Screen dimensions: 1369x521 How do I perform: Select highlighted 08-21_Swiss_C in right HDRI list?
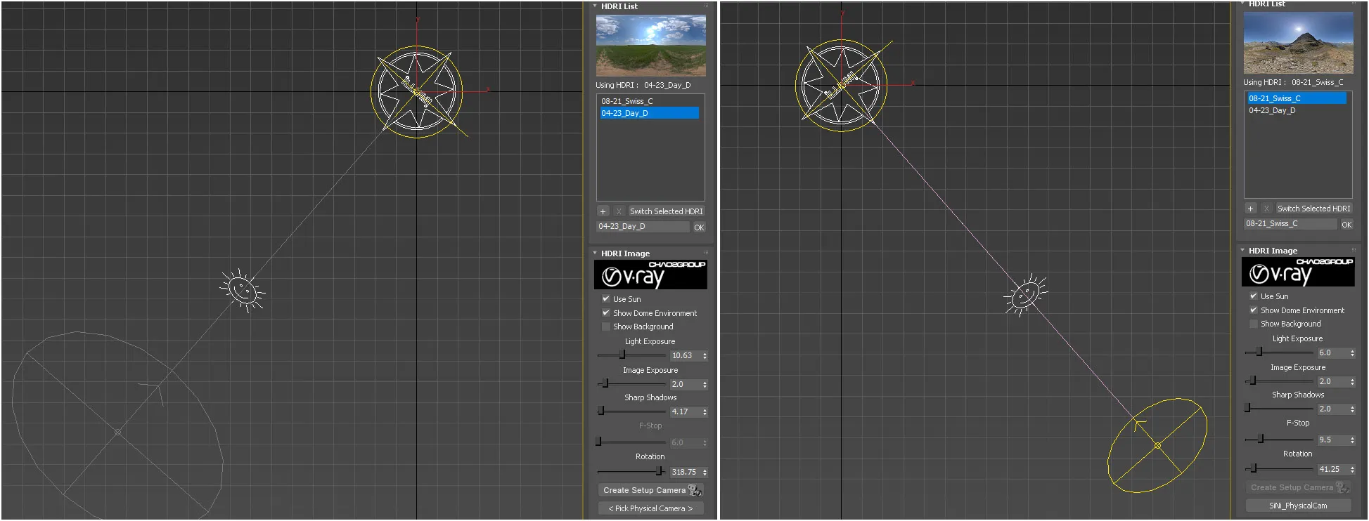[1297, 98]
